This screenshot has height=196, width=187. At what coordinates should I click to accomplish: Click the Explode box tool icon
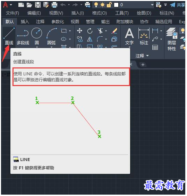click(114, 39)
